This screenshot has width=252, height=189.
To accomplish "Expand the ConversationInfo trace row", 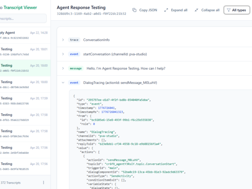I will click(x=63, y=40).
